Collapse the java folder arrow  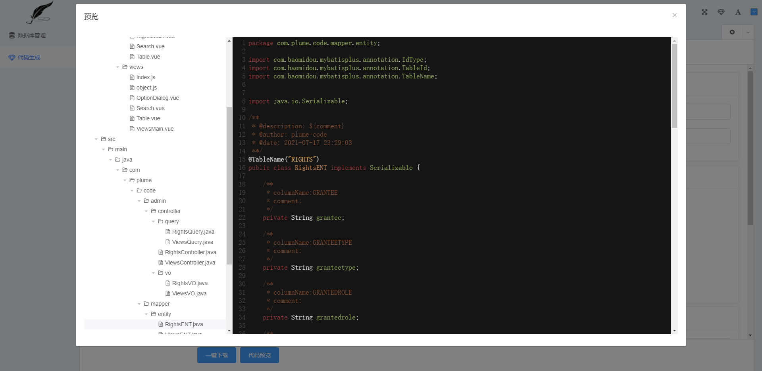point(110,160)
